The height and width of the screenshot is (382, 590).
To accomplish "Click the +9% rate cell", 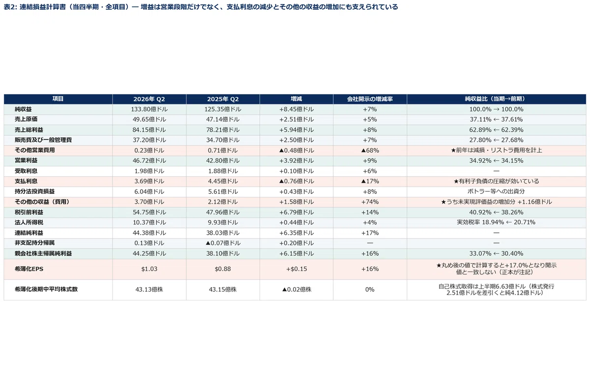I will [x=370, y=161].
